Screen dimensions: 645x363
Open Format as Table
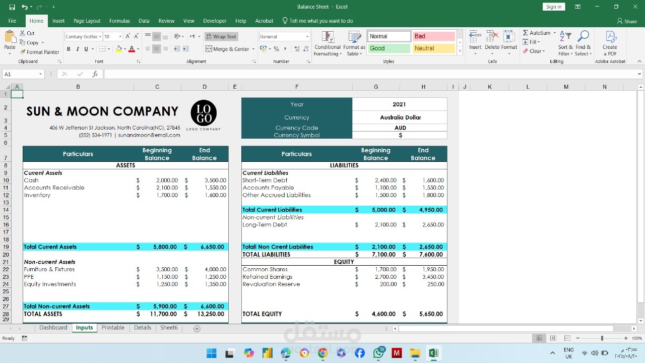354,44
